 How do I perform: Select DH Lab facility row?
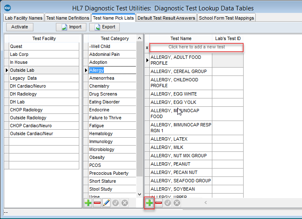click(x=44, y=102)
